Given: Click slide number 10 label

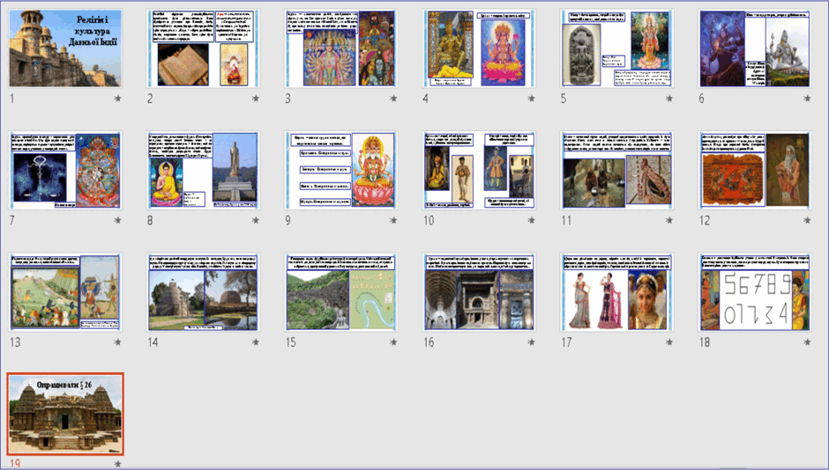Looking at the screenshot, I should click(x=429, y=221).
